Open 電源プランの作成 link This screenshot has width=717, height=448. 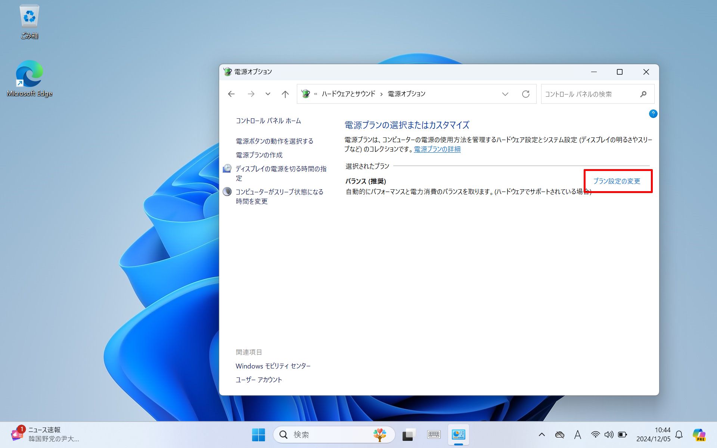click(259, 155)
